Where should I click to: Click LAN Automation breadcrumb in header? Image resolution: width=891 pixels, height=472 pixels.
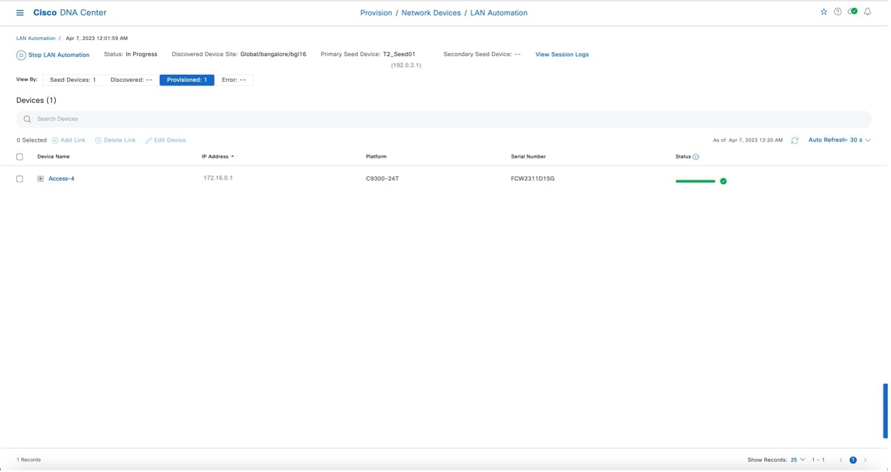point(500,13)
